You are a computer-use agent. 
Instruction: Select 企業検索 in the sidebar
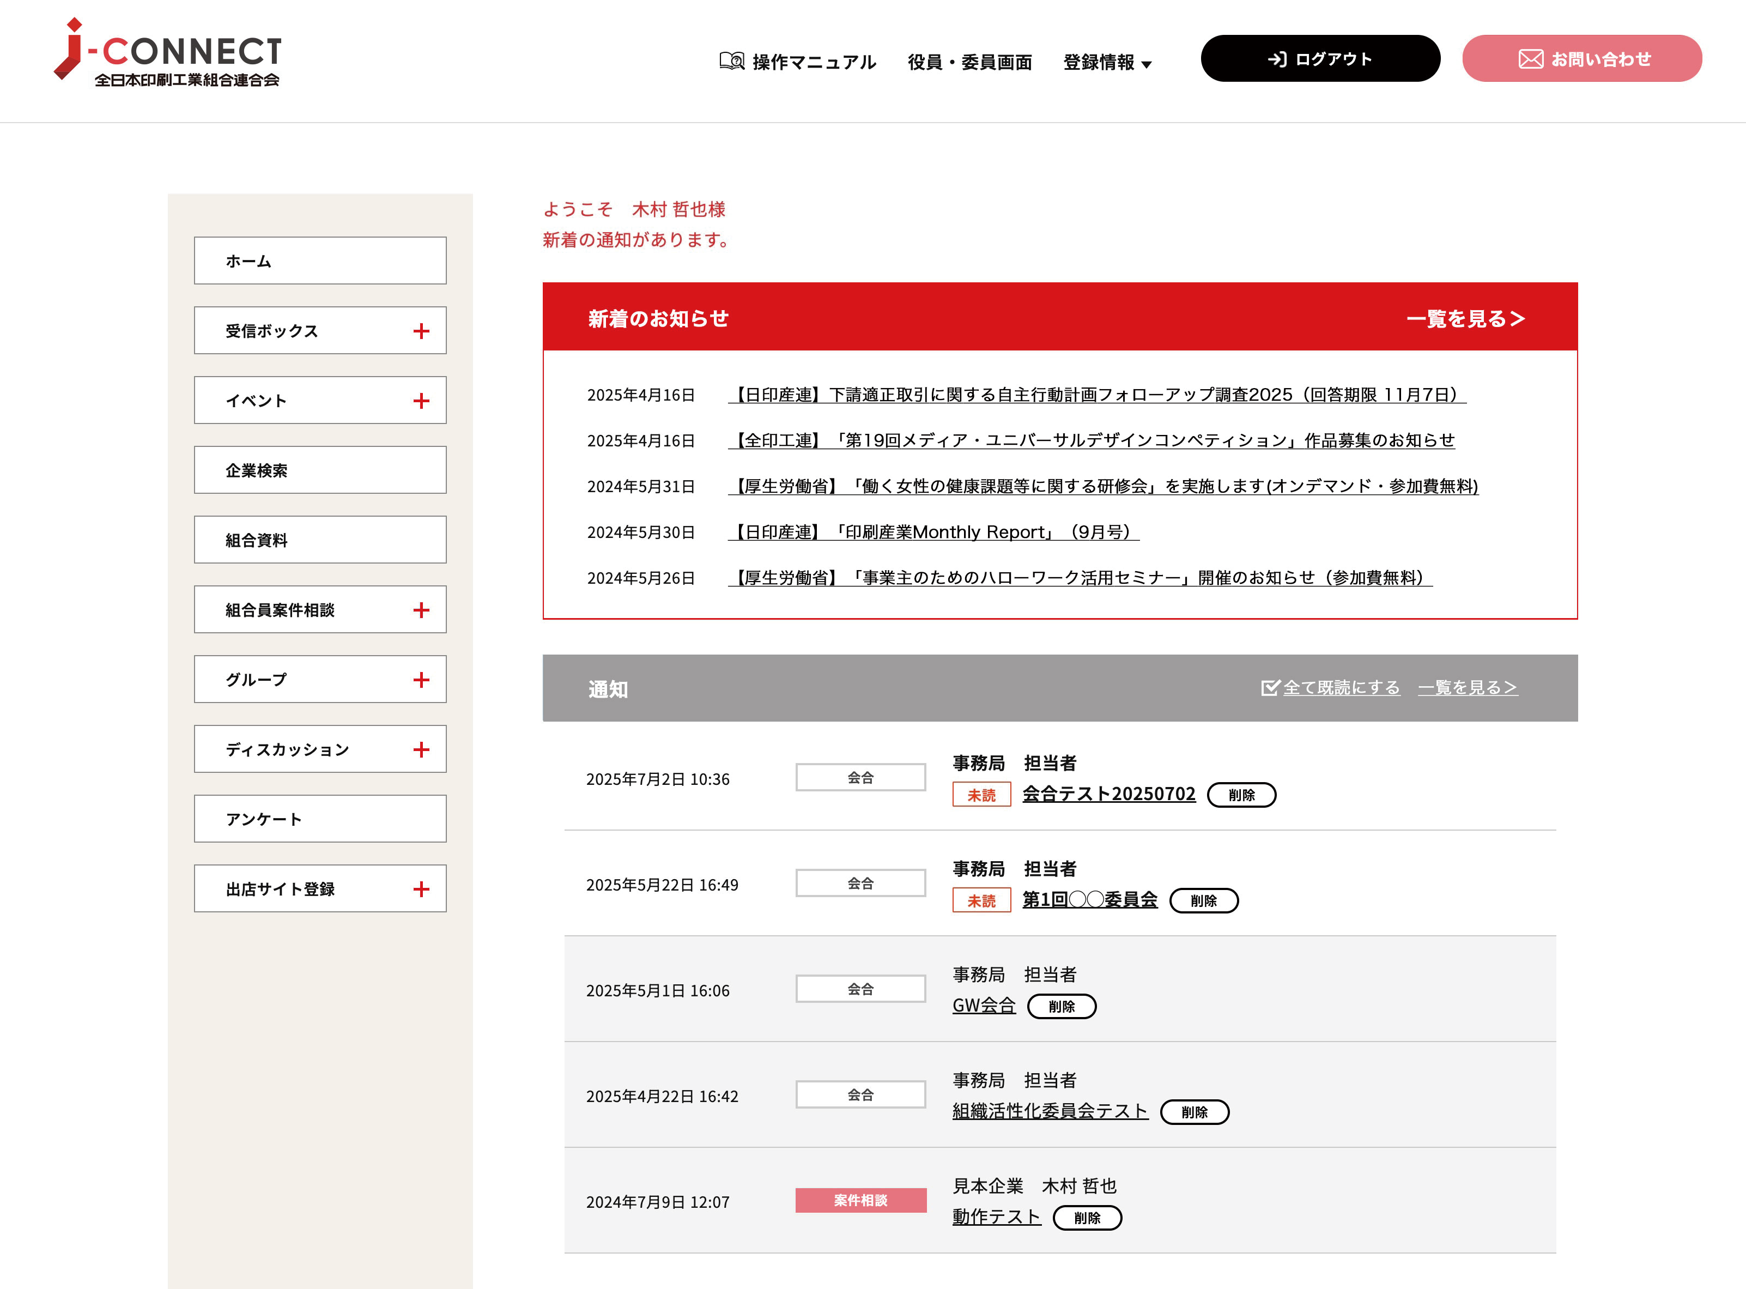(x=320, y=470)
